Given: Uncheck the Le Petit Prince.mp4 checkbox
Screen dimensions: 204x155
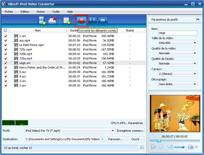Looking at the screenshot, I should pyautogui.click(x=6, y=45).
